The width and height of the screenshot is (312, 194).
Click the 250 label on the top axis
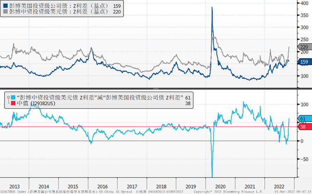point(304,39)
